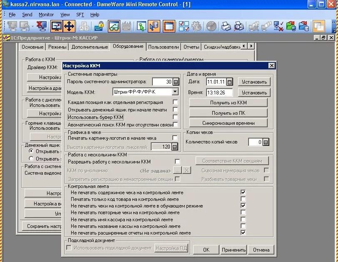Open the SFT menu
Screen dimensions: 338x262
pos(80,15)
